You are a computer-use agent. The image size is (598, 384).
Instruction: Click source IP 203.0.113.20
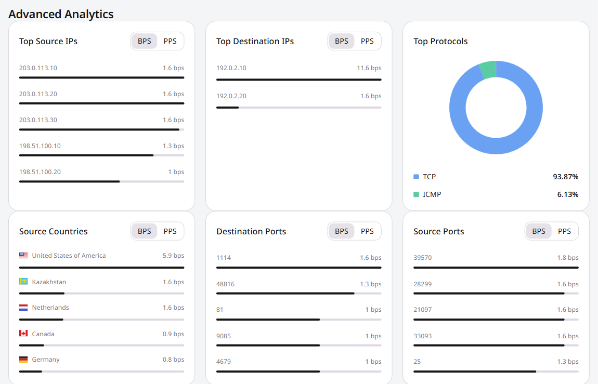point(38,94)
